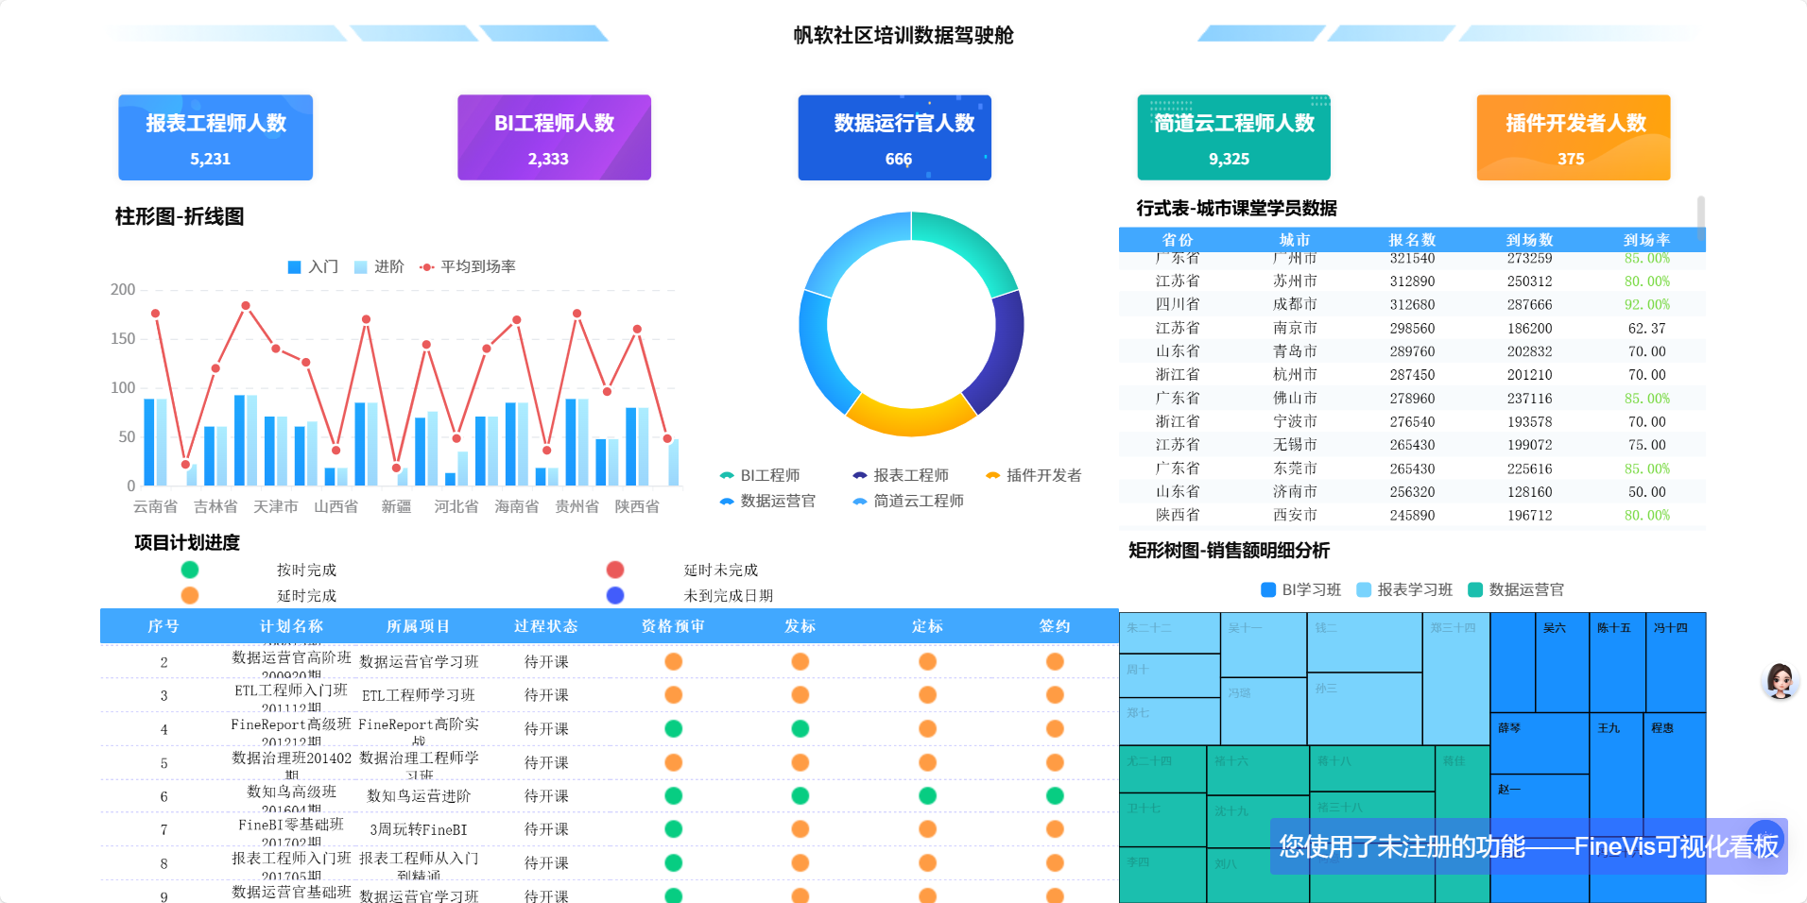Open the 报表工程师人数 card
Image resolution: width=1807 pixels, height=903 pixels.
(x=215, y=137)
